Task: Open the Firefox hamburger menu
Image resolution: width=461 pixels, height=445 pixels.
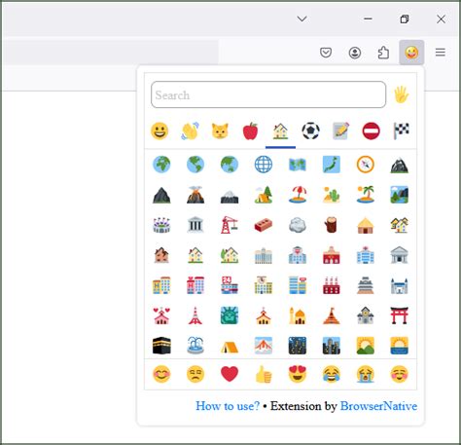Action: tap(441, 53)
